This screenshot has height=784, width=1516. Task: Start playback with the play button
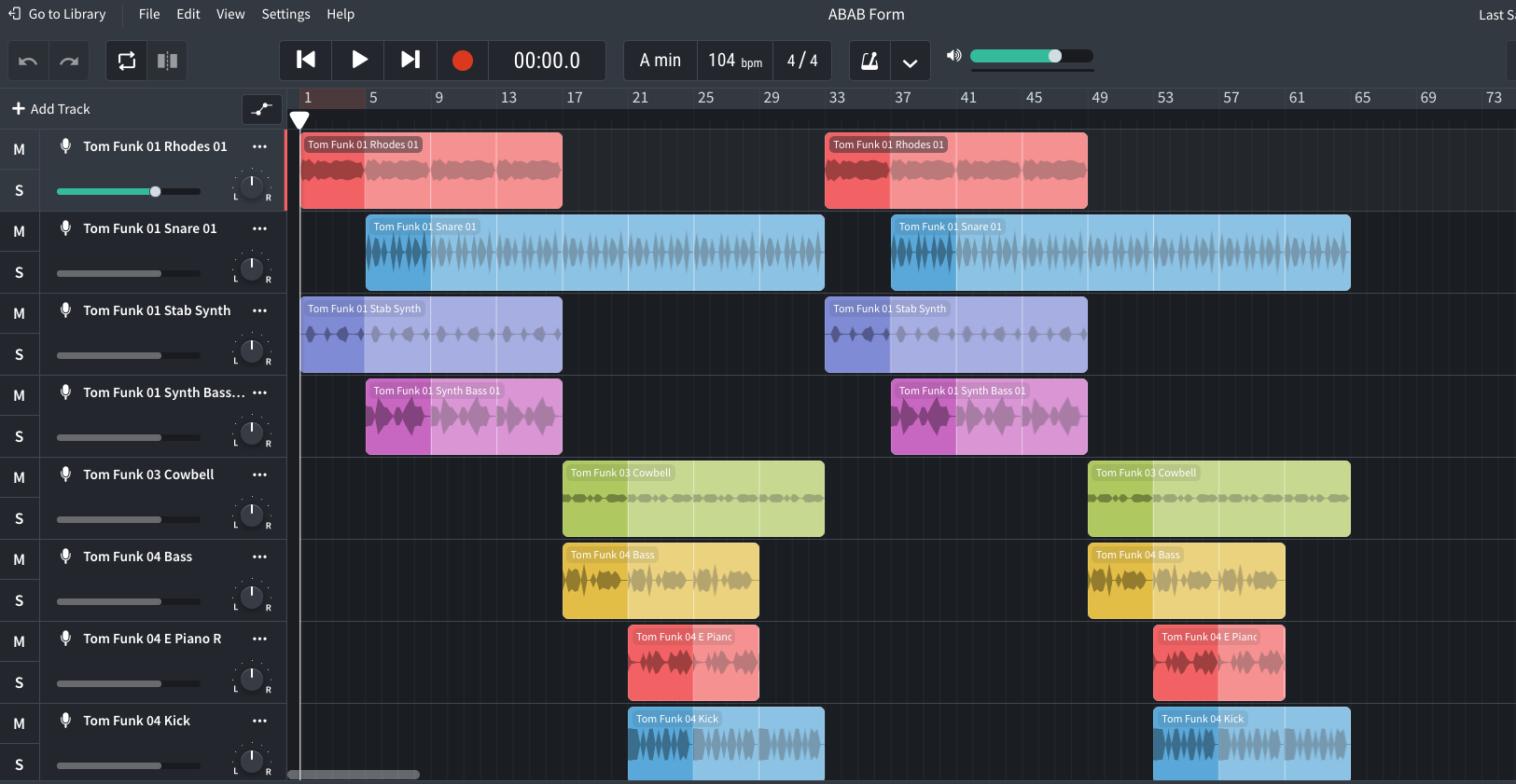(x=359, y=60)
